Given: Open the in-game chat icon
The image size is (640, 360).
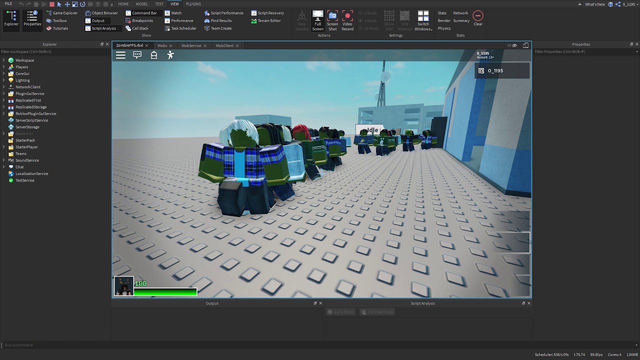Looking at the screenshot, I should pyautogui.click(x=137, y=55).
